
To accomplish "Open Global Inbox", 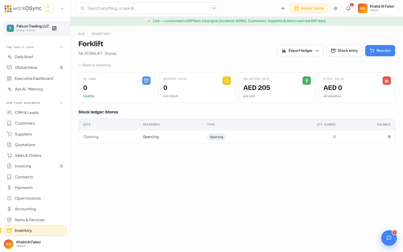I will pos(35,67).
